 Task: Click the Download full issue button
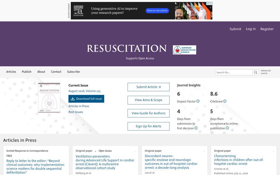coord(86,99)
